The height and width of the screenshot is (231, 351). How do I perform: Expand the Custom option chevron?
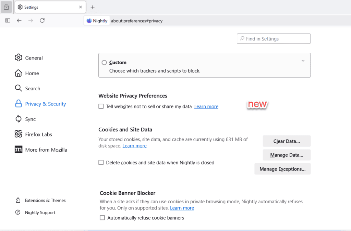303,61
